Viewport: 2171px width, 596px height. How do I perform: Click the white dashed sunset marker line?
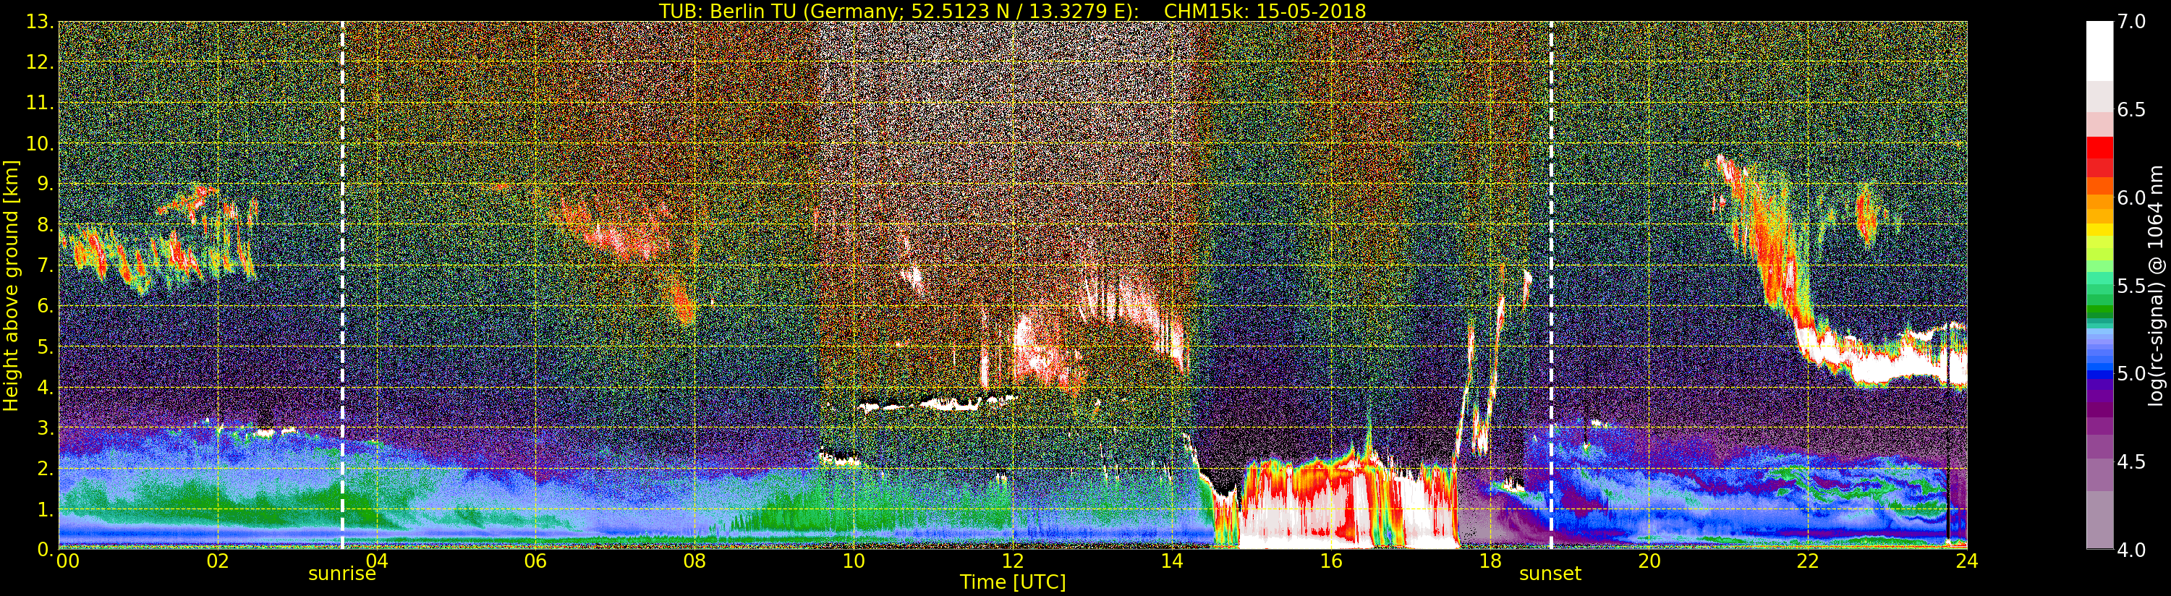coord(1551,285)
